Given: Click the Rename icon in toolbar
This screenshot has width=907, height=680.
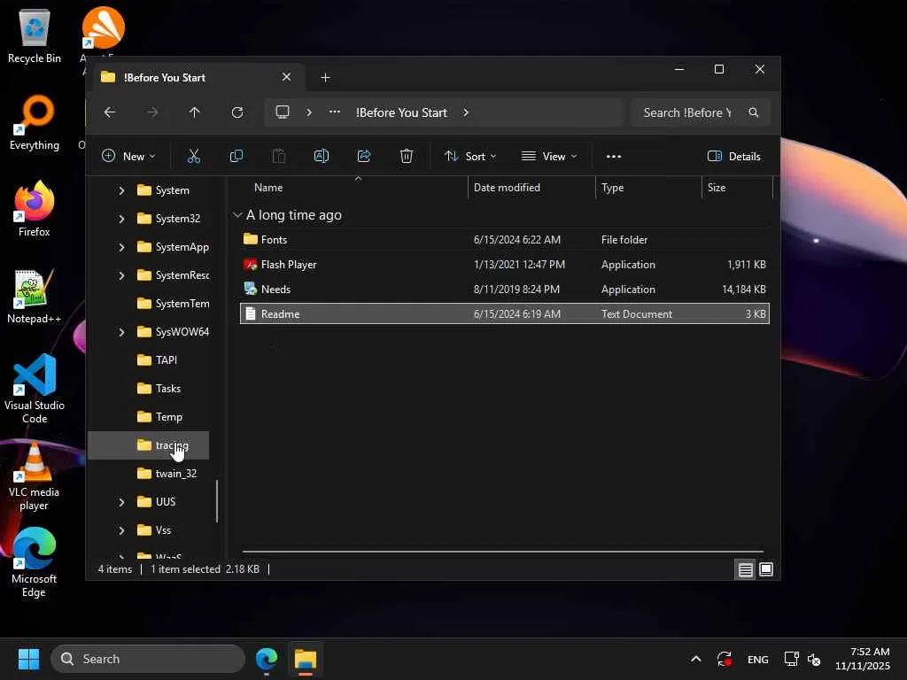Looking at the screenshot, I should [322, 156].
